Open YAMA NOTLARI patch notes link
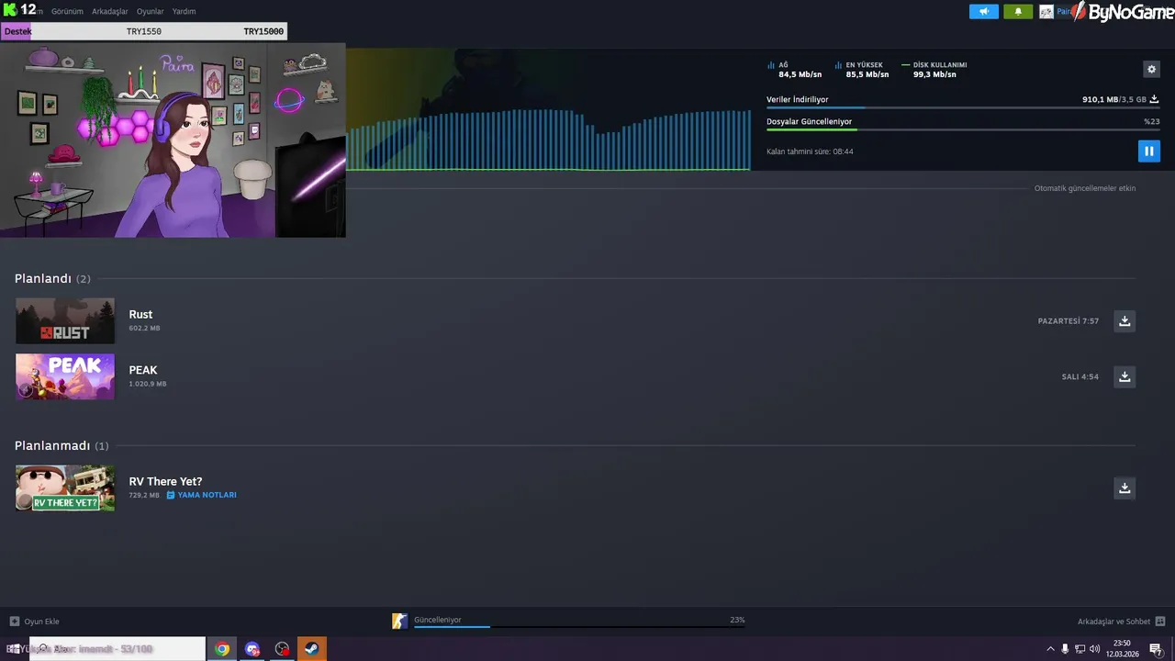 (x=201, y=495)
